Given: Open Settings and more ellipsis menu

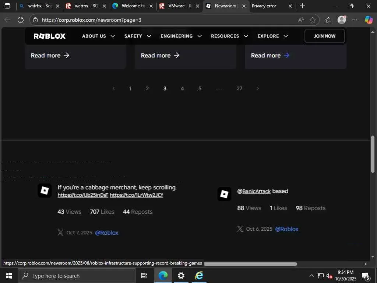Looking at the screenshot, I should [355, 20].
